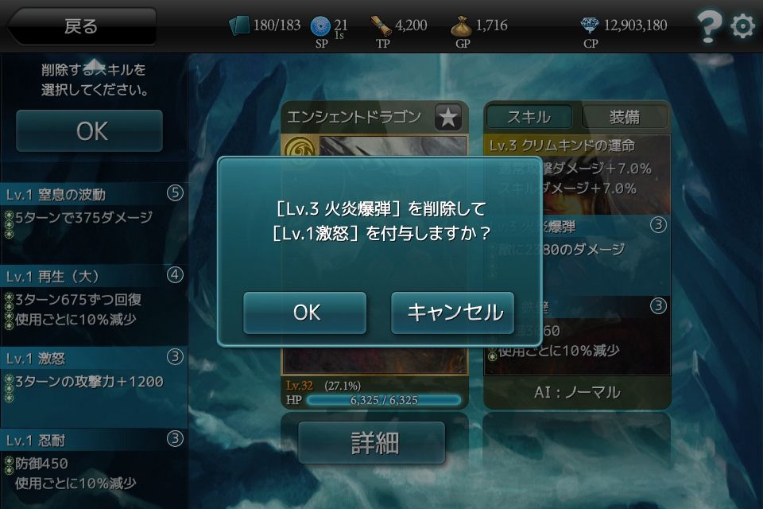Tap the HP bar of the dragon
Image resolution: width=763 pixels, height=509 pixels.
pos(384,400)
